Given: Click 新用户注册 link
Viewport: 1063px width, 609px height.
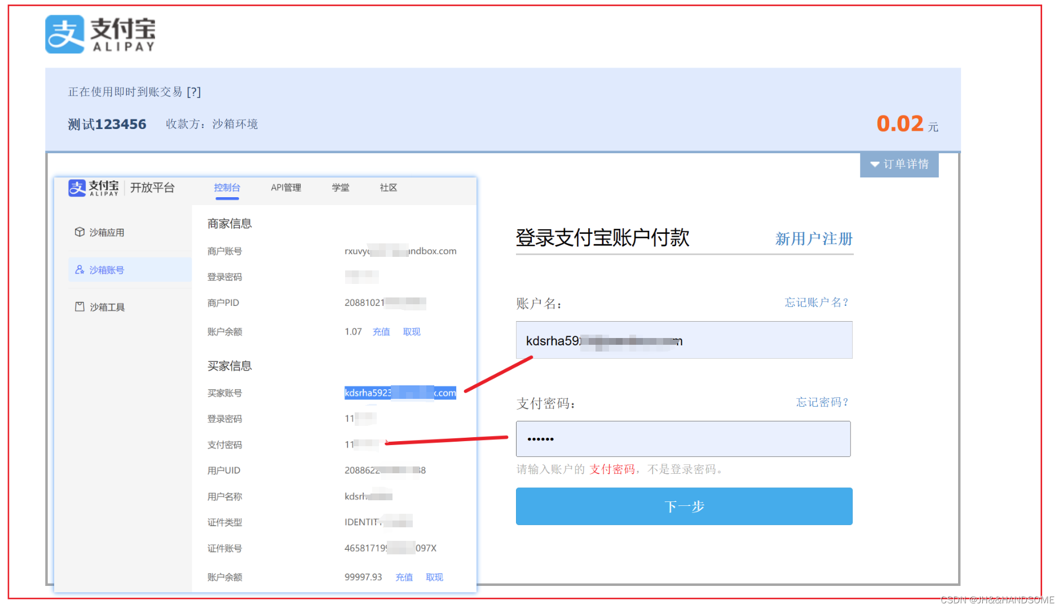Looking at the screenshot, I should click(x=814, y=239).
